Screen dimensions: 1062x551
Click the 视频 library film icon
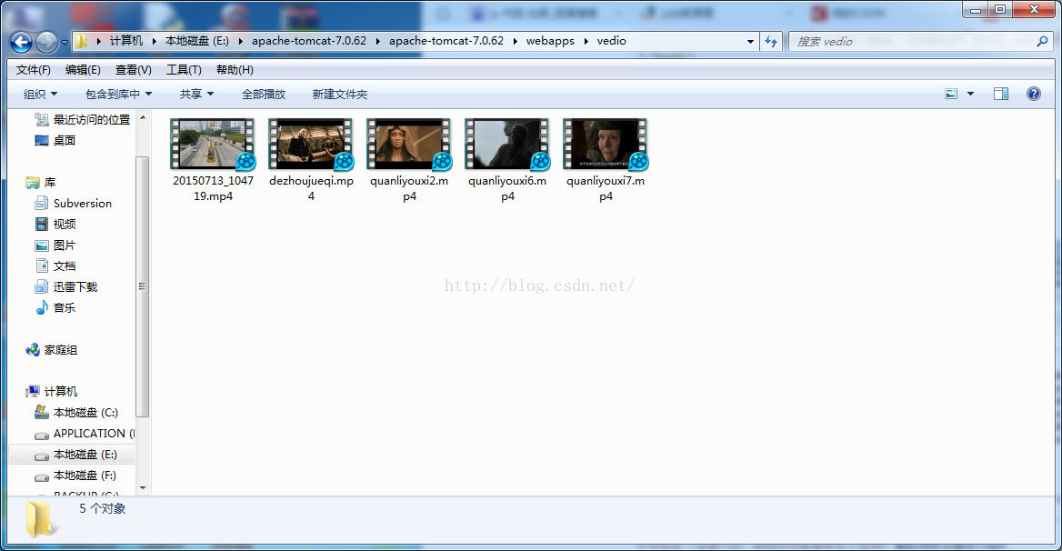click(41, 224)
